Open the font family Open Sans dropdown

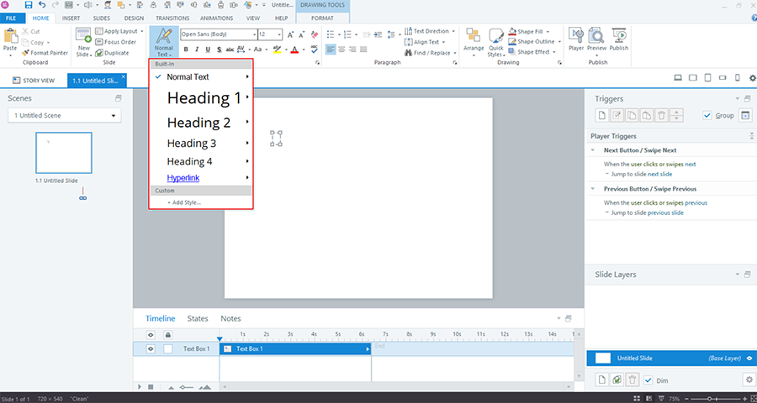pyautogui.click(x=254, y=34)
